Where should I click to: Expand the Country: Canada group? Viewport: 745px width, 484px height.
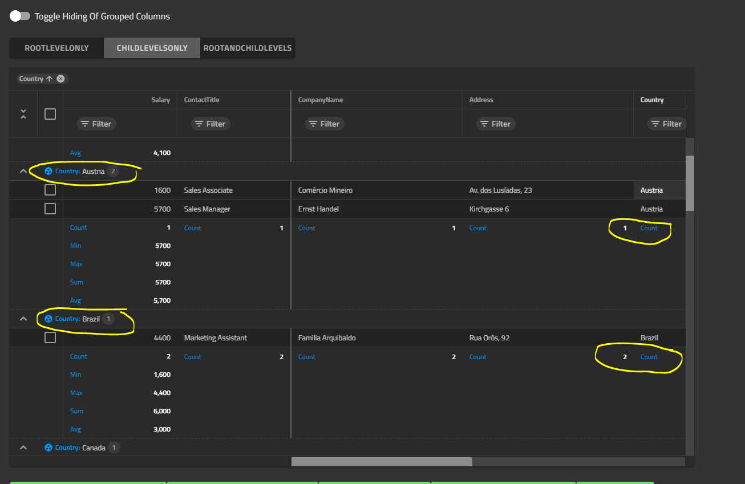[x=23, y=447]
